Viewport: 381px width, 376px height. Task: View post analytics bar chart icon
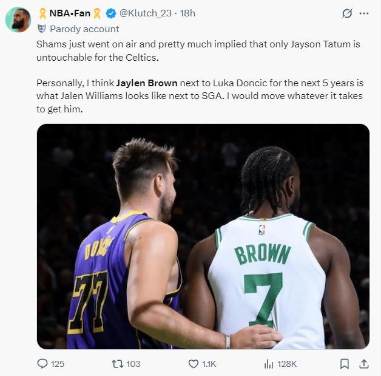point(269,363)
